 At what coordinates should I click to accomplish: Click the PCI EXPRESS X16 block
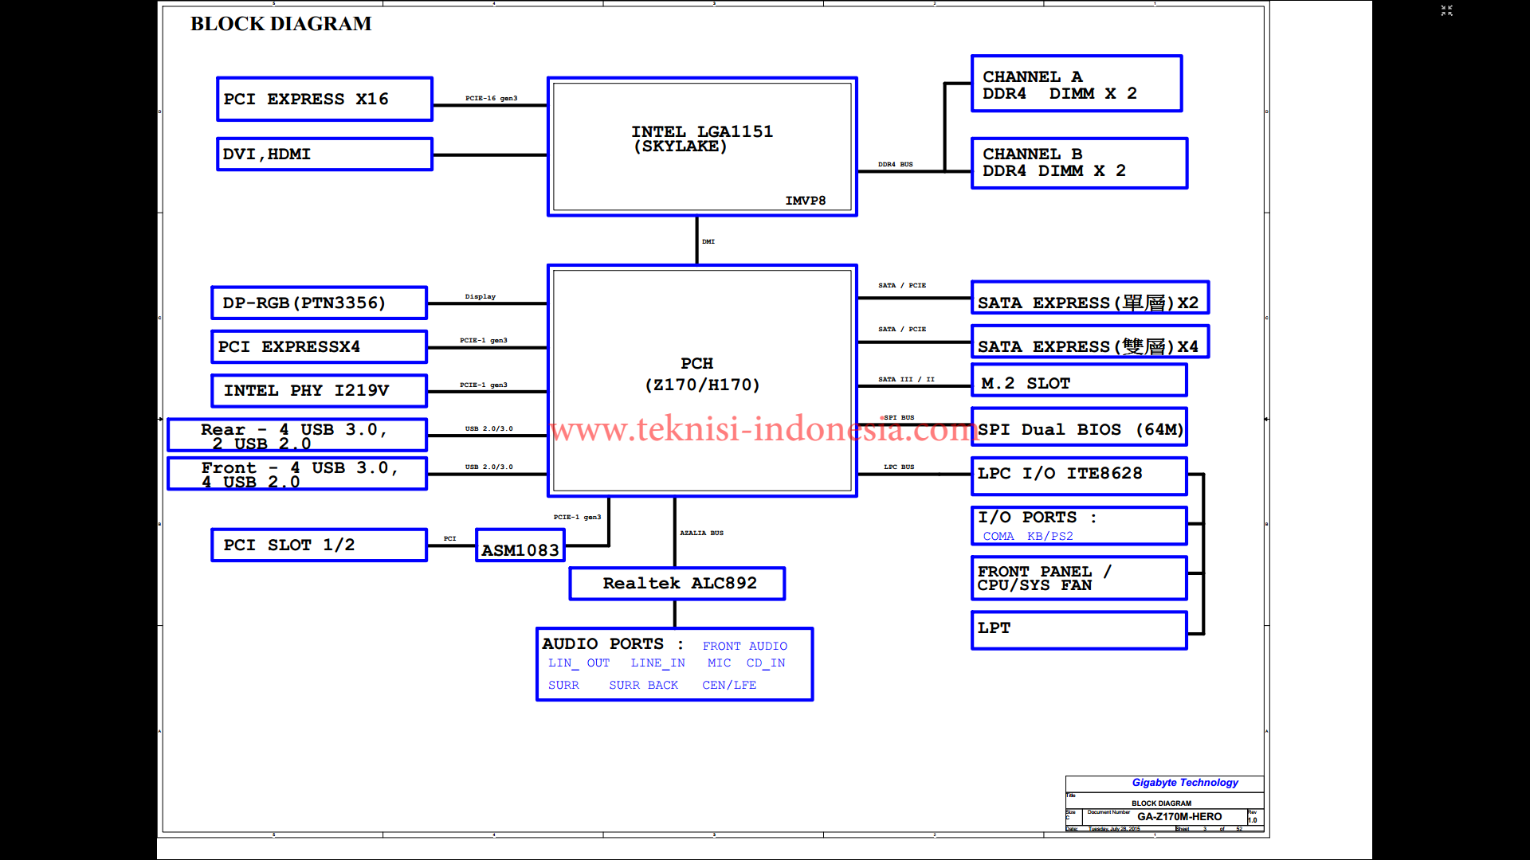coord(324,100)
